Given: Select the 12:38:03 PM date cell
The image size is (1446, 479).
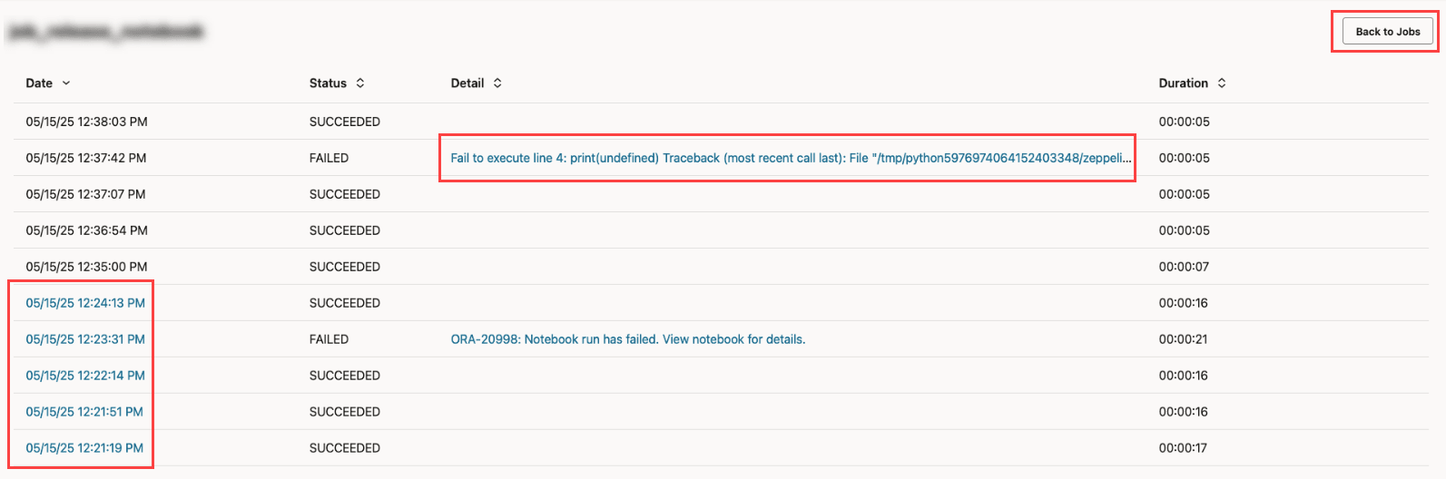Looking at the screenshot, I should (86, 122).
